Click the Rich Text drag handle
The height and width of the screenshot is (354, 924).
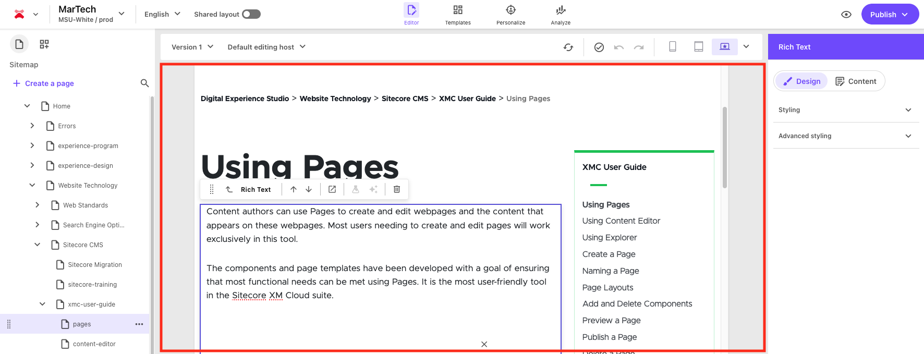point(212,189)
